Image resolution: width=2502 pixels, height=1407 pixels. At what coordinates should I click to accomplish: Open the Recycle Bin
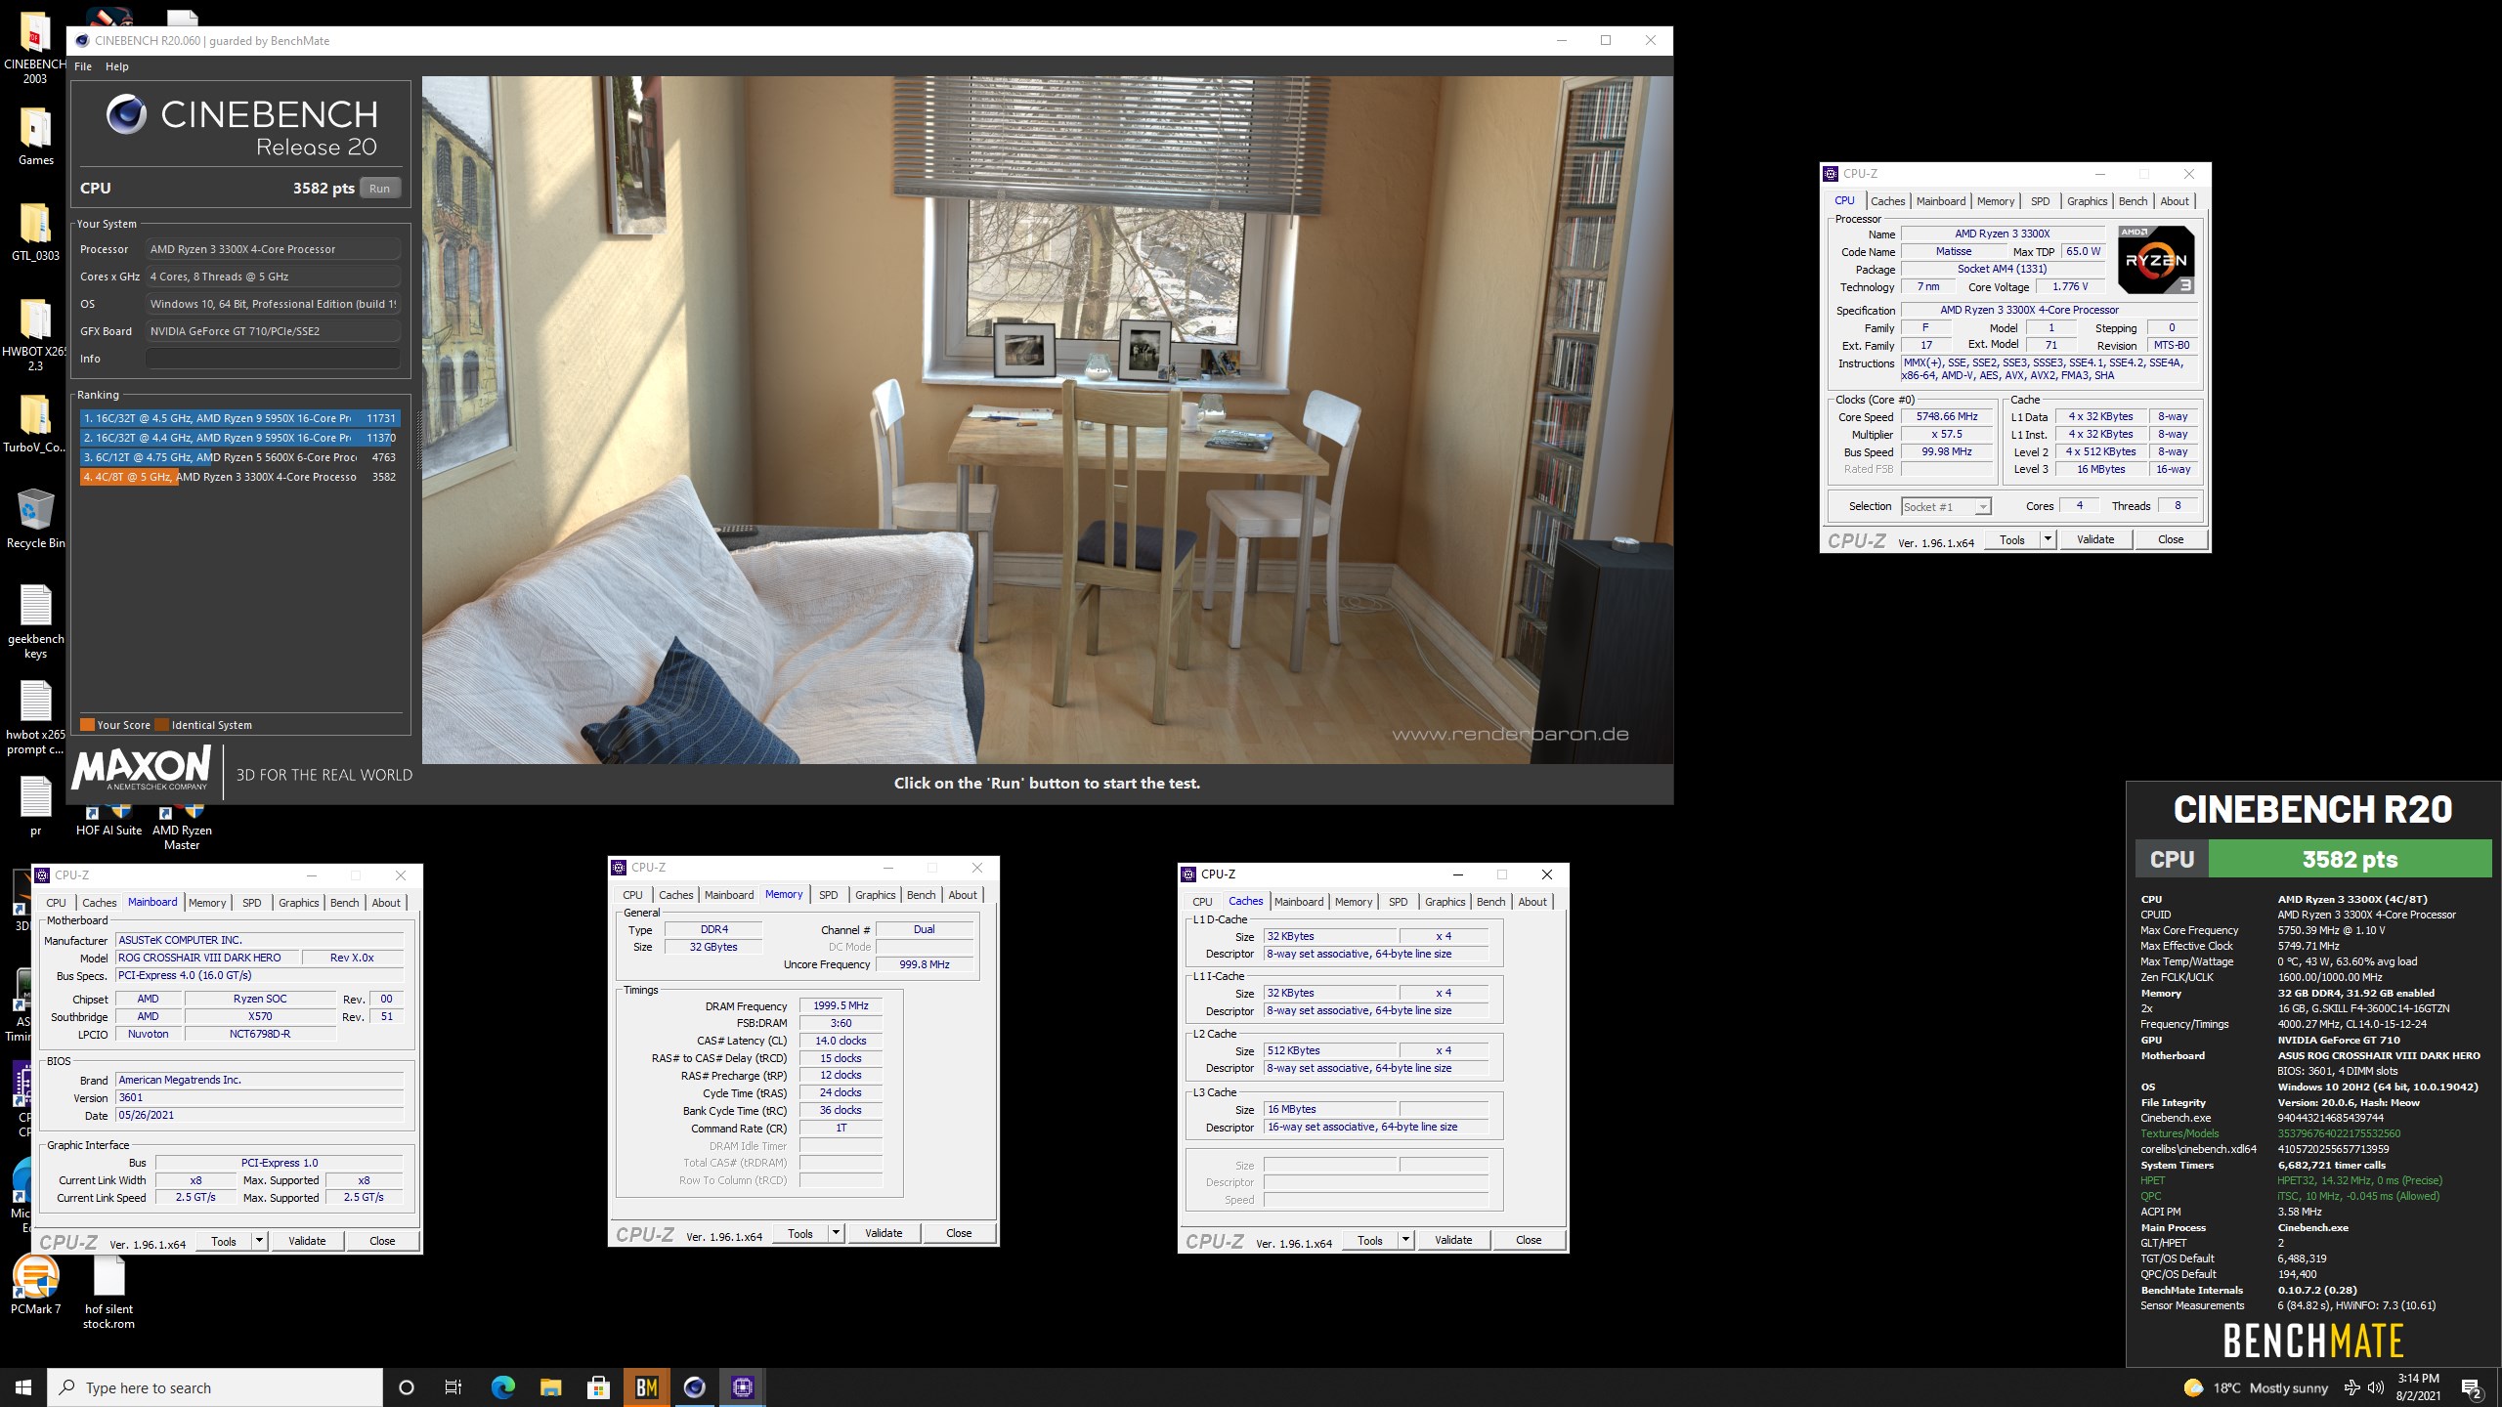pos(35,519)
